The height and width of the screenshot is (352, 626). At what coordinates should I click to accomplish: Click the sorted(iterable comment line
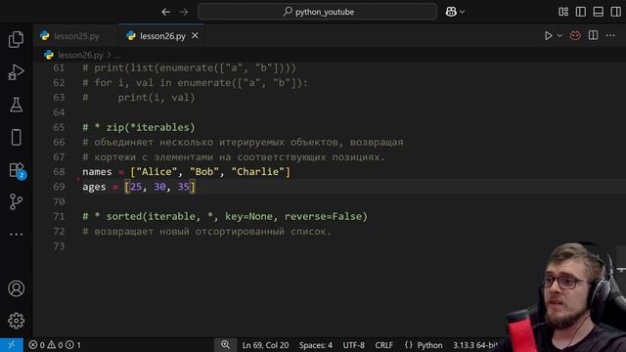coord(225,216)
